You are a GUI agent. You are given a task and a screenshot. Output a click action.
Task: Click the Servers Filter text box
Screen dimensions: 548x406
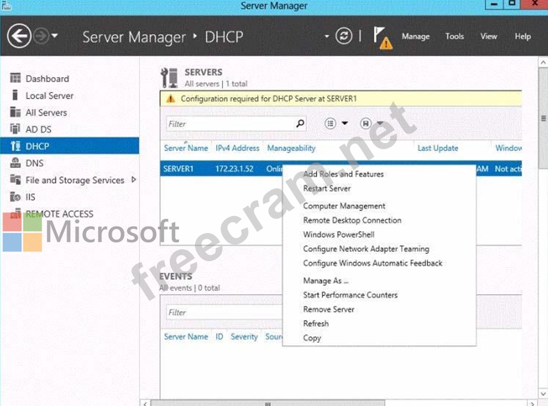[231, 124]
